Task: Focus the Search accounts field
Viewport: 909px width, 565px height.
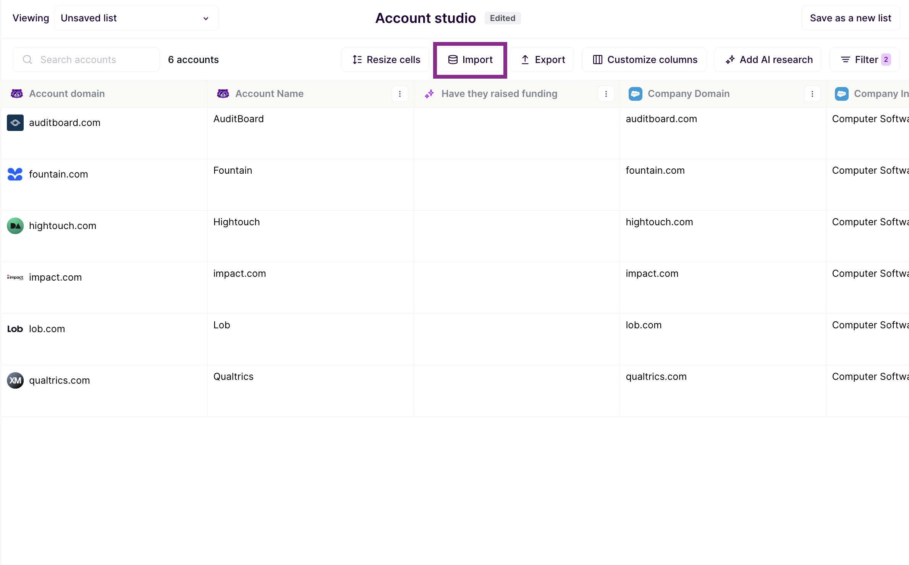Action: (x=86, y=60)
